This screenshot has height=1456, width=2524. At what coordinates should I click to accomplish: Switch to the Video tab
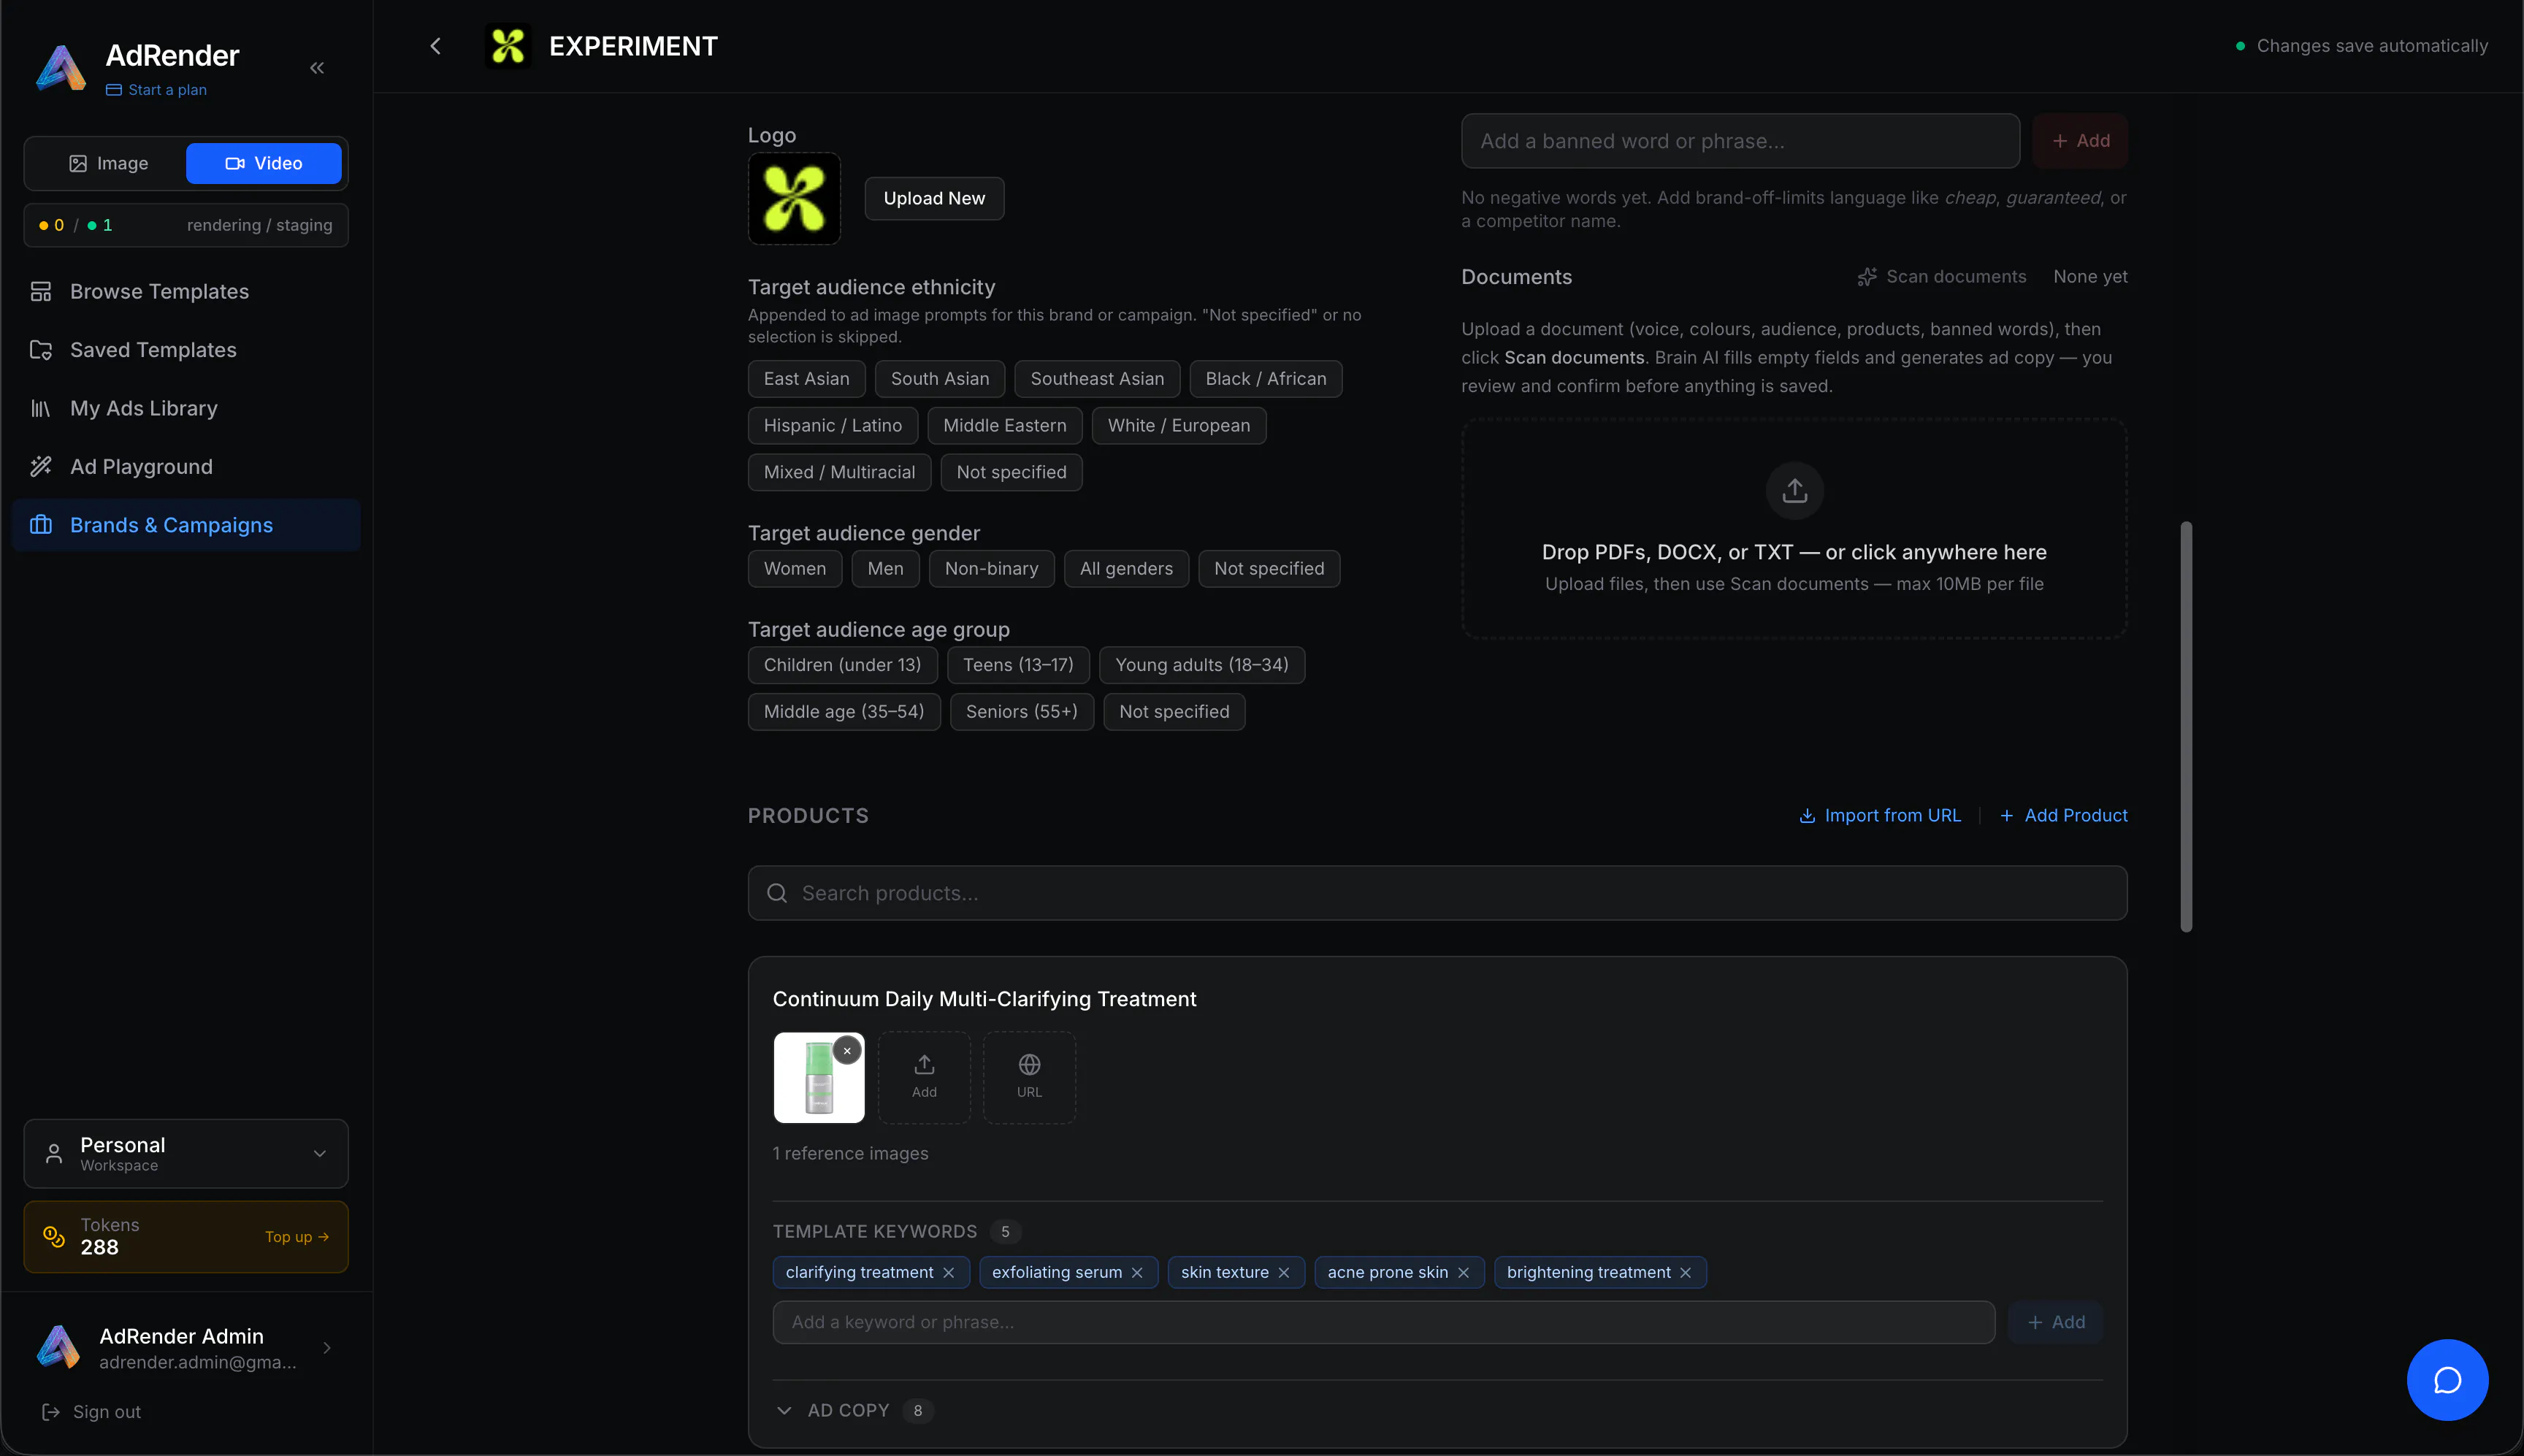pyautogui.click(x=264, y=163)
